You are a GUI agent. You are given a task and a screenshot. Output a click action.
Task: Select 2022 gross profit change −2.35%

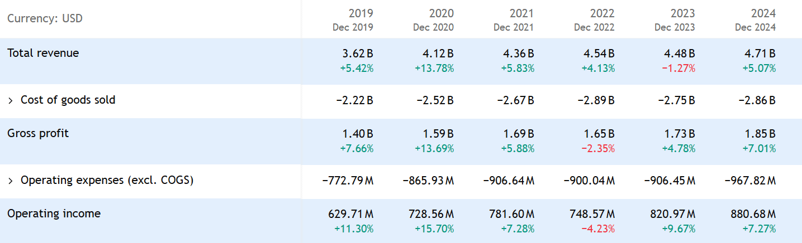coord(598,149)
